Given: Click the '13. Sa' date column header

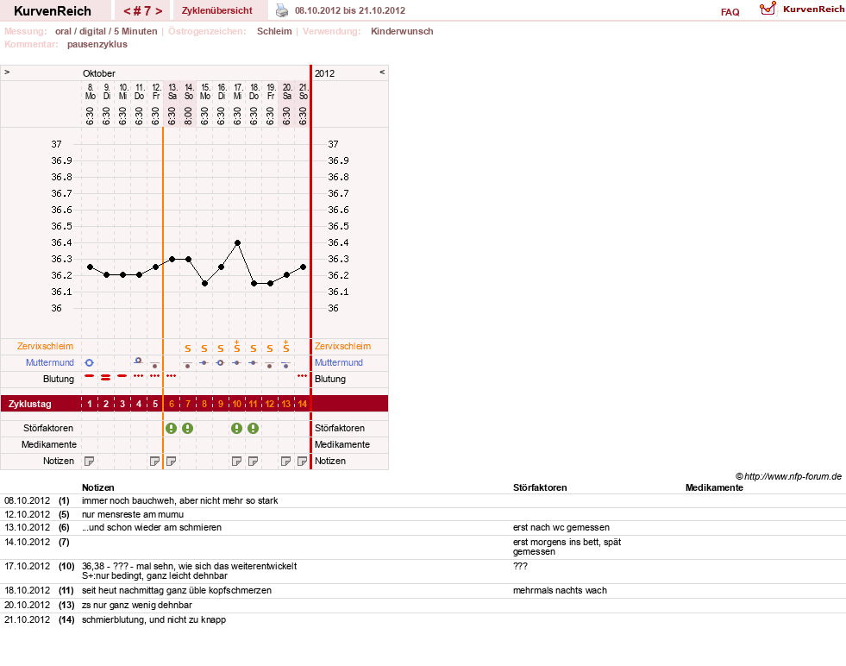Looking at the screenshot, I should (172, 91).
